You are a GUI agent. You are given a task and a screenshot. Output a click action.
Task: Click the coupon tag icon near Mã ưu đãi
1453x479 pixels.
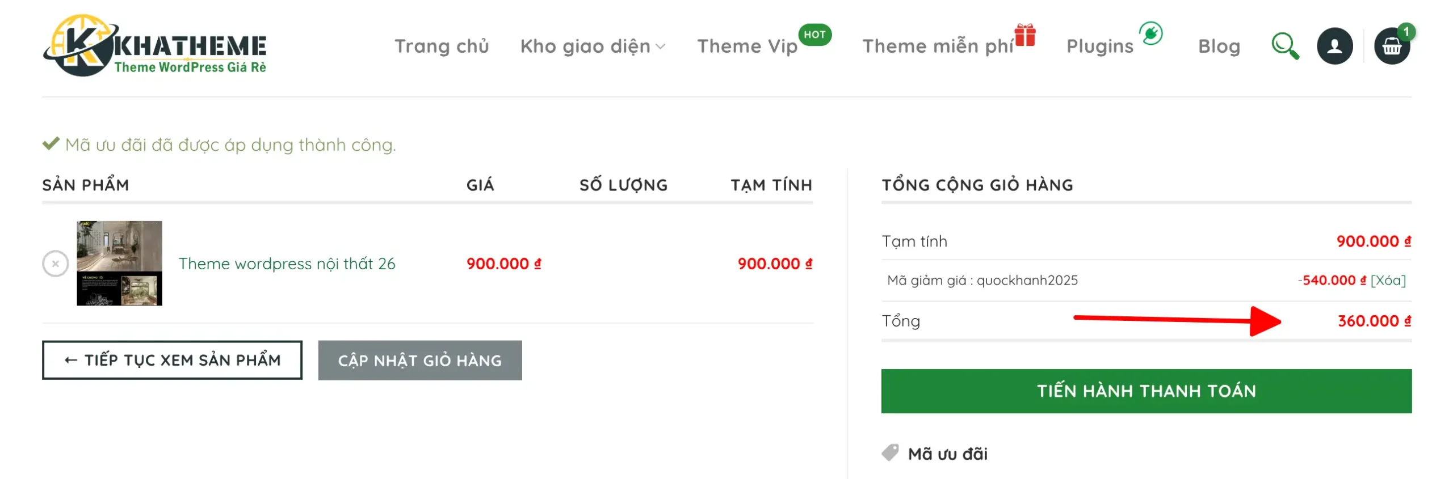click(890, 452)
